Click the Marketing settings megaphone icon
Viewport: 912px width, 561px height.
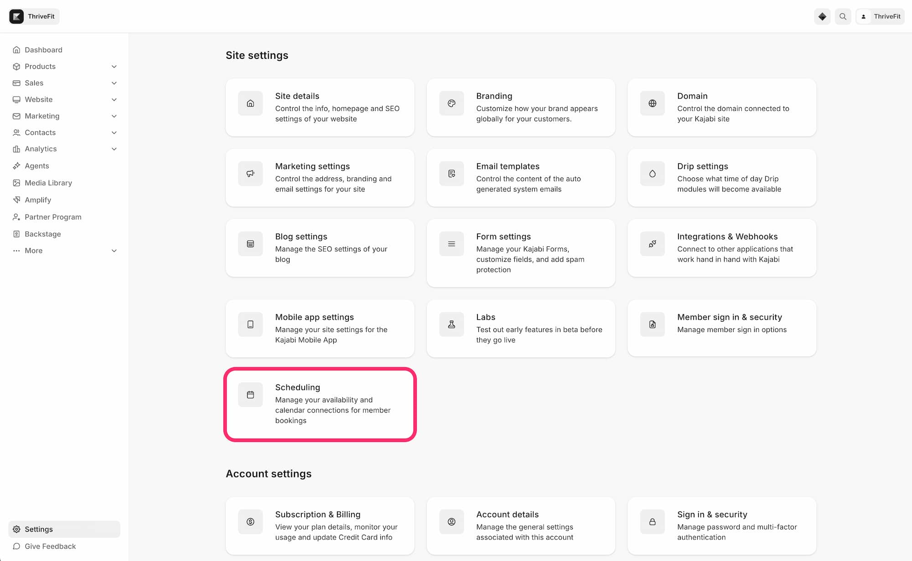click(250, 174)
